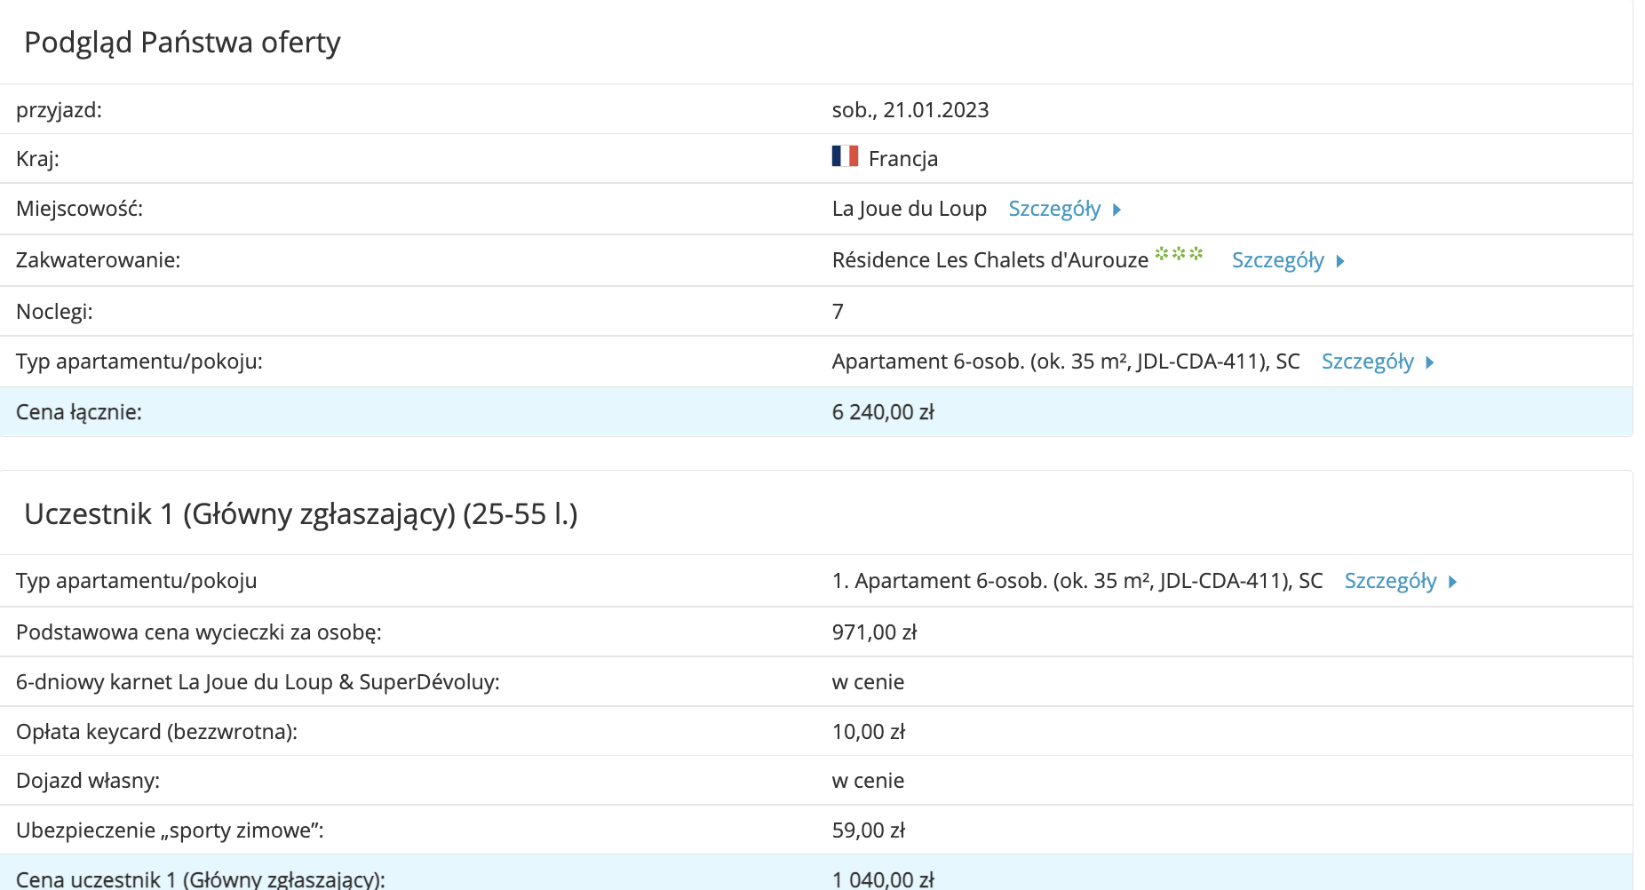The image size is (1645, 890).
Task: Select the insurance price 59,00 zł
Action: [x=868, y=830]
